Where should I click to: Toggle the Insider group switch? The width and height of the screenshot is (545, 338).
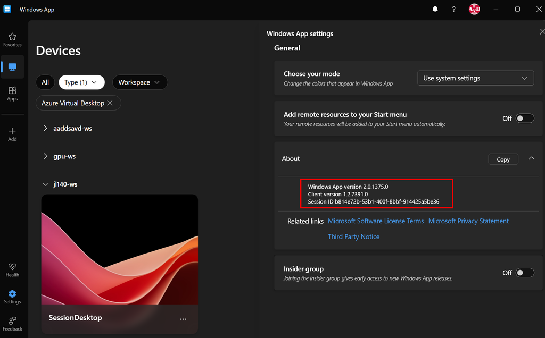point(524,273)
